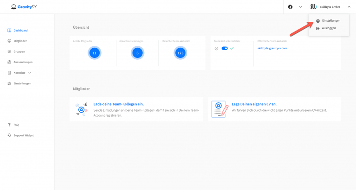Expand the Kontakte submenu chevron

click(x=30, y=73)
